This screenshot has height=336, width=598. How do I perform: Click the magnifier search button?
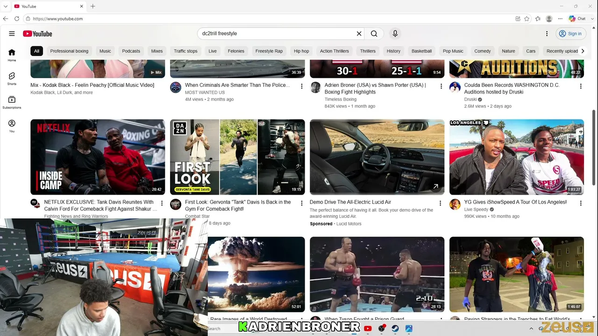tap(374, 34)
